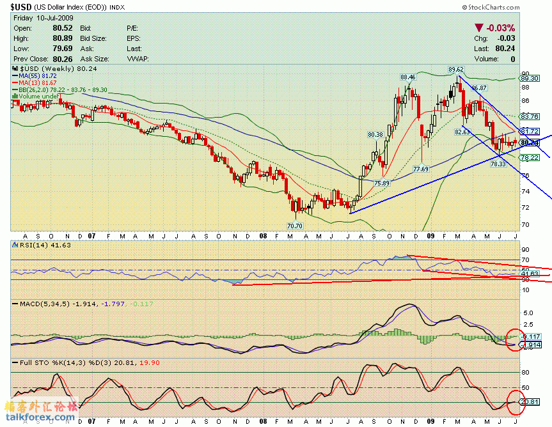Screen dimensions: 552x427
Task: Select the -0.03% percent change
Action: [x=501, y=27]
